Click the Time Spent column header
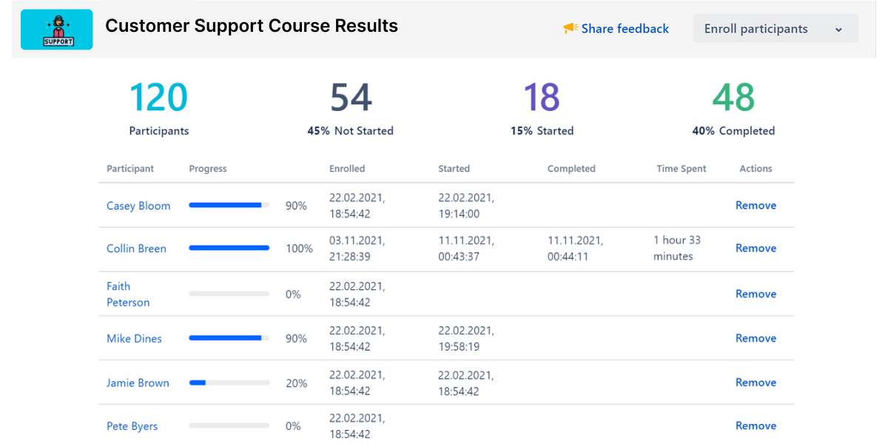The image size is (888, 444). click(682, 169)
